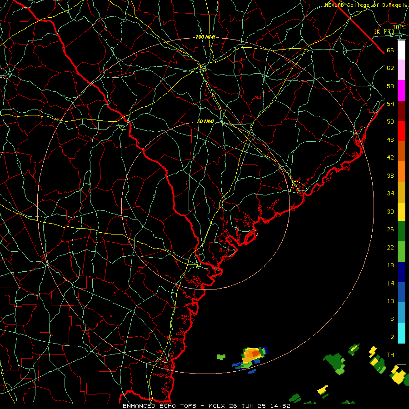Click the 100 NMI range ring label
This screenshot has width=409, height=409.
[x=205, y=37]
